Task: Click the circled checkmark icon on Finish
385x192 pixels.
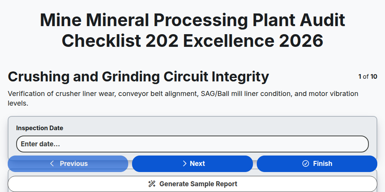Action: [x=305, y=164]
